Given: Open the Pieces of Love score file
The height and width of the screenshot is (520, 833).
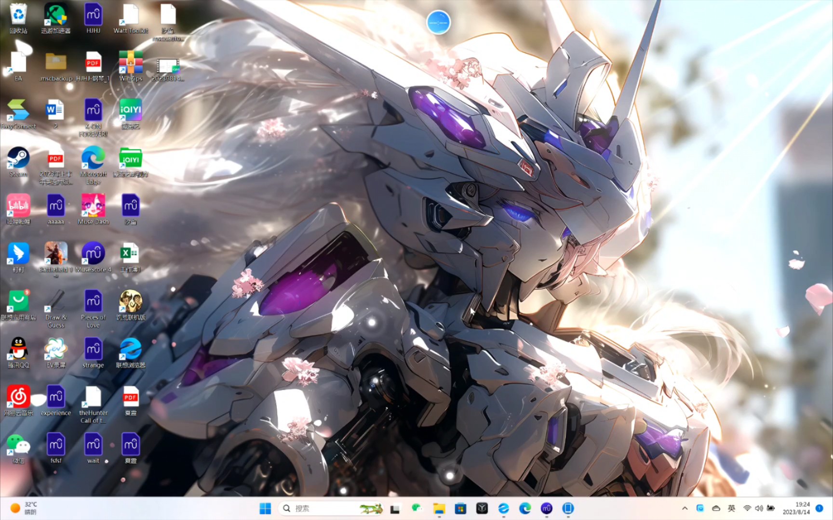Looking at the screenshot, I should (93, 309).
